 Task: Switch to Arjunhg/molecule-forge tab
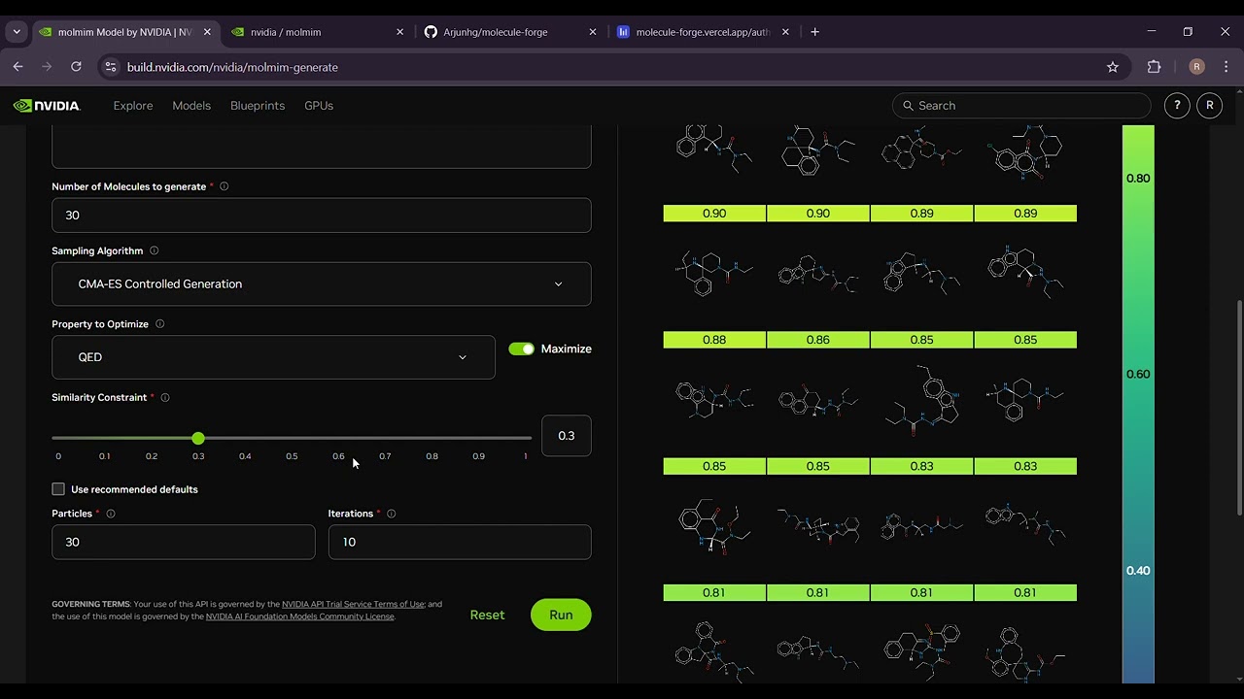coord(510,32)
